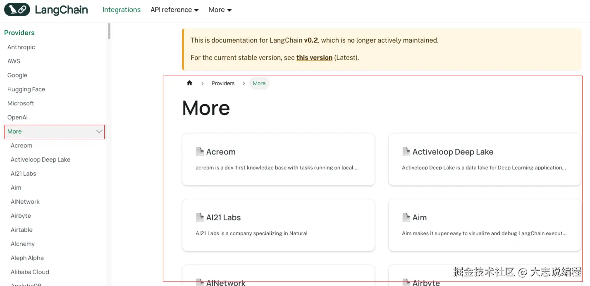Open Aleph Alpha sidebar entry
Screen dimensions: 590x286
tap(27, 258)
